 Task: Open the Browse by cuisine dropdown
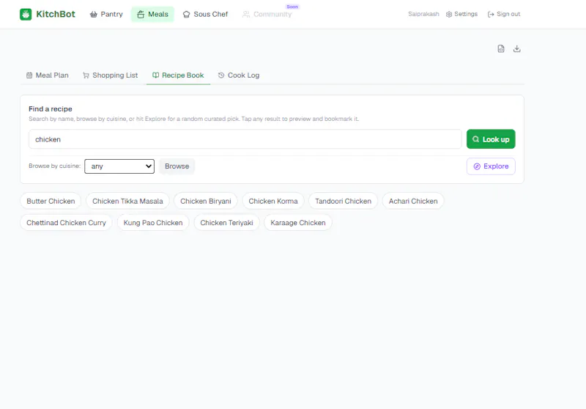pos(119,166)
